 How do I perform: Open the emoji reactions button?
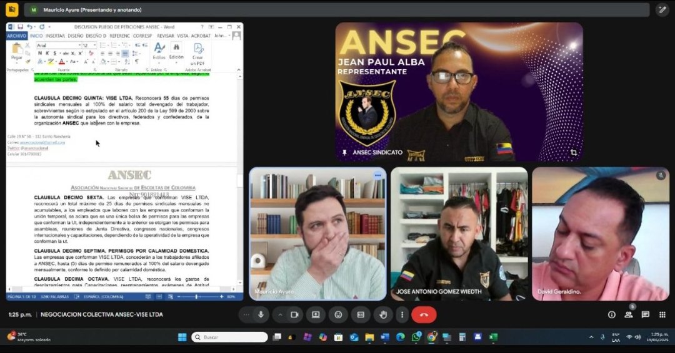338,315
